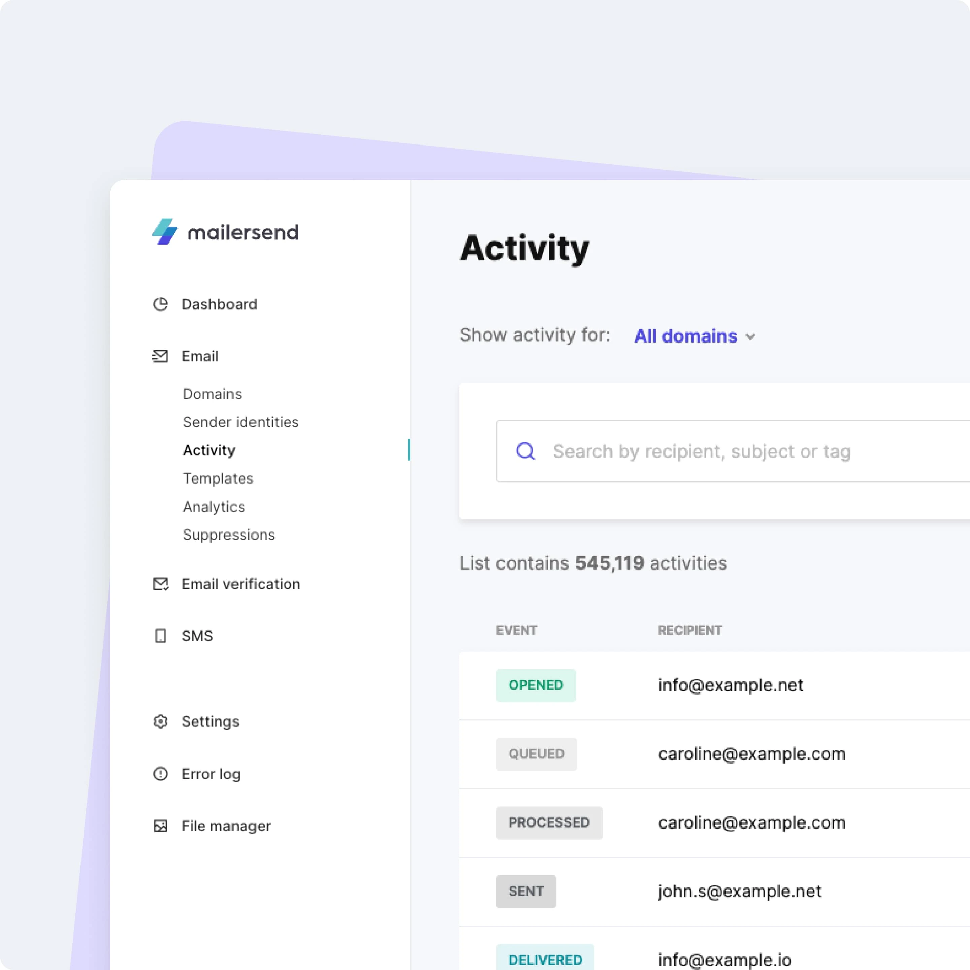
Task: Open the Error log page
Action: pyautogui.click(x=211, y=774)
